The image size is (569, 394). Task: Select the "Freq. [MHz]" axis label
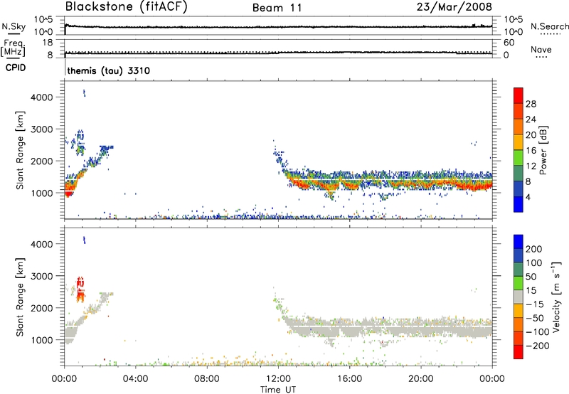[13, 48]
